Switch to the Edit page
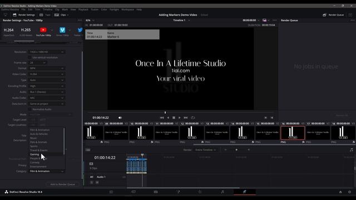Image resolution: width=356 pixels, height=200 pixels. click(156, 192)
